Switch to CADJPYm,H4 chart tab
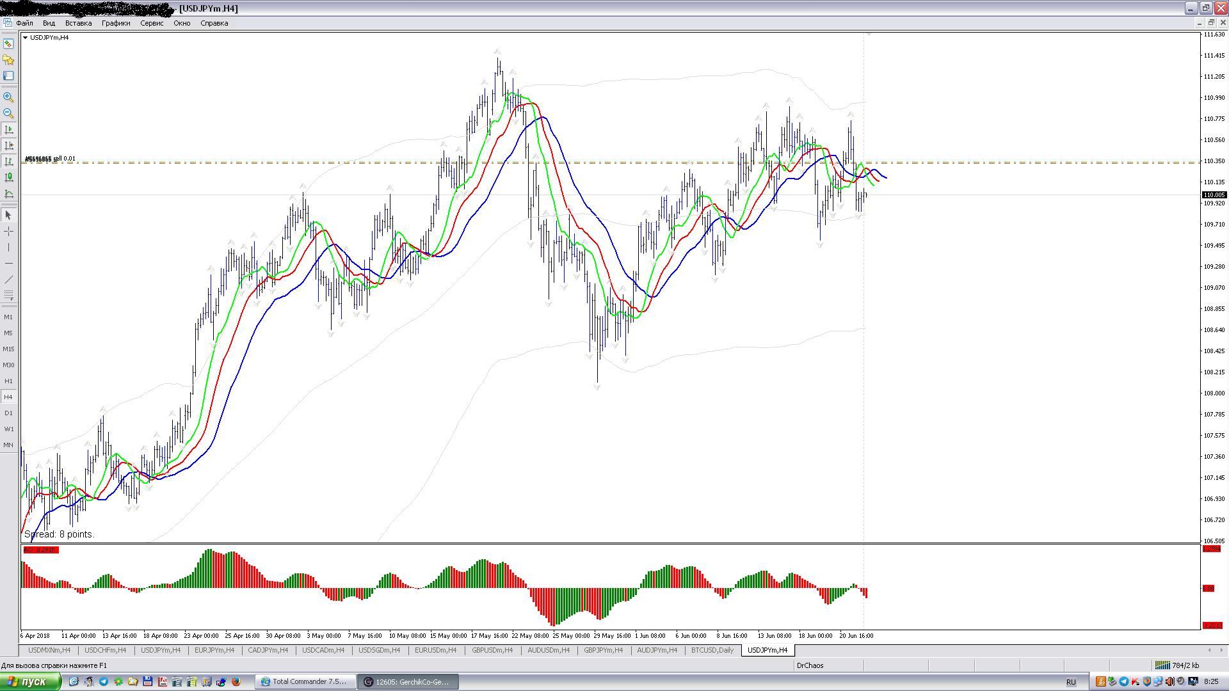The height and width of the screenshot is (691, 1229). pos(268,650)
